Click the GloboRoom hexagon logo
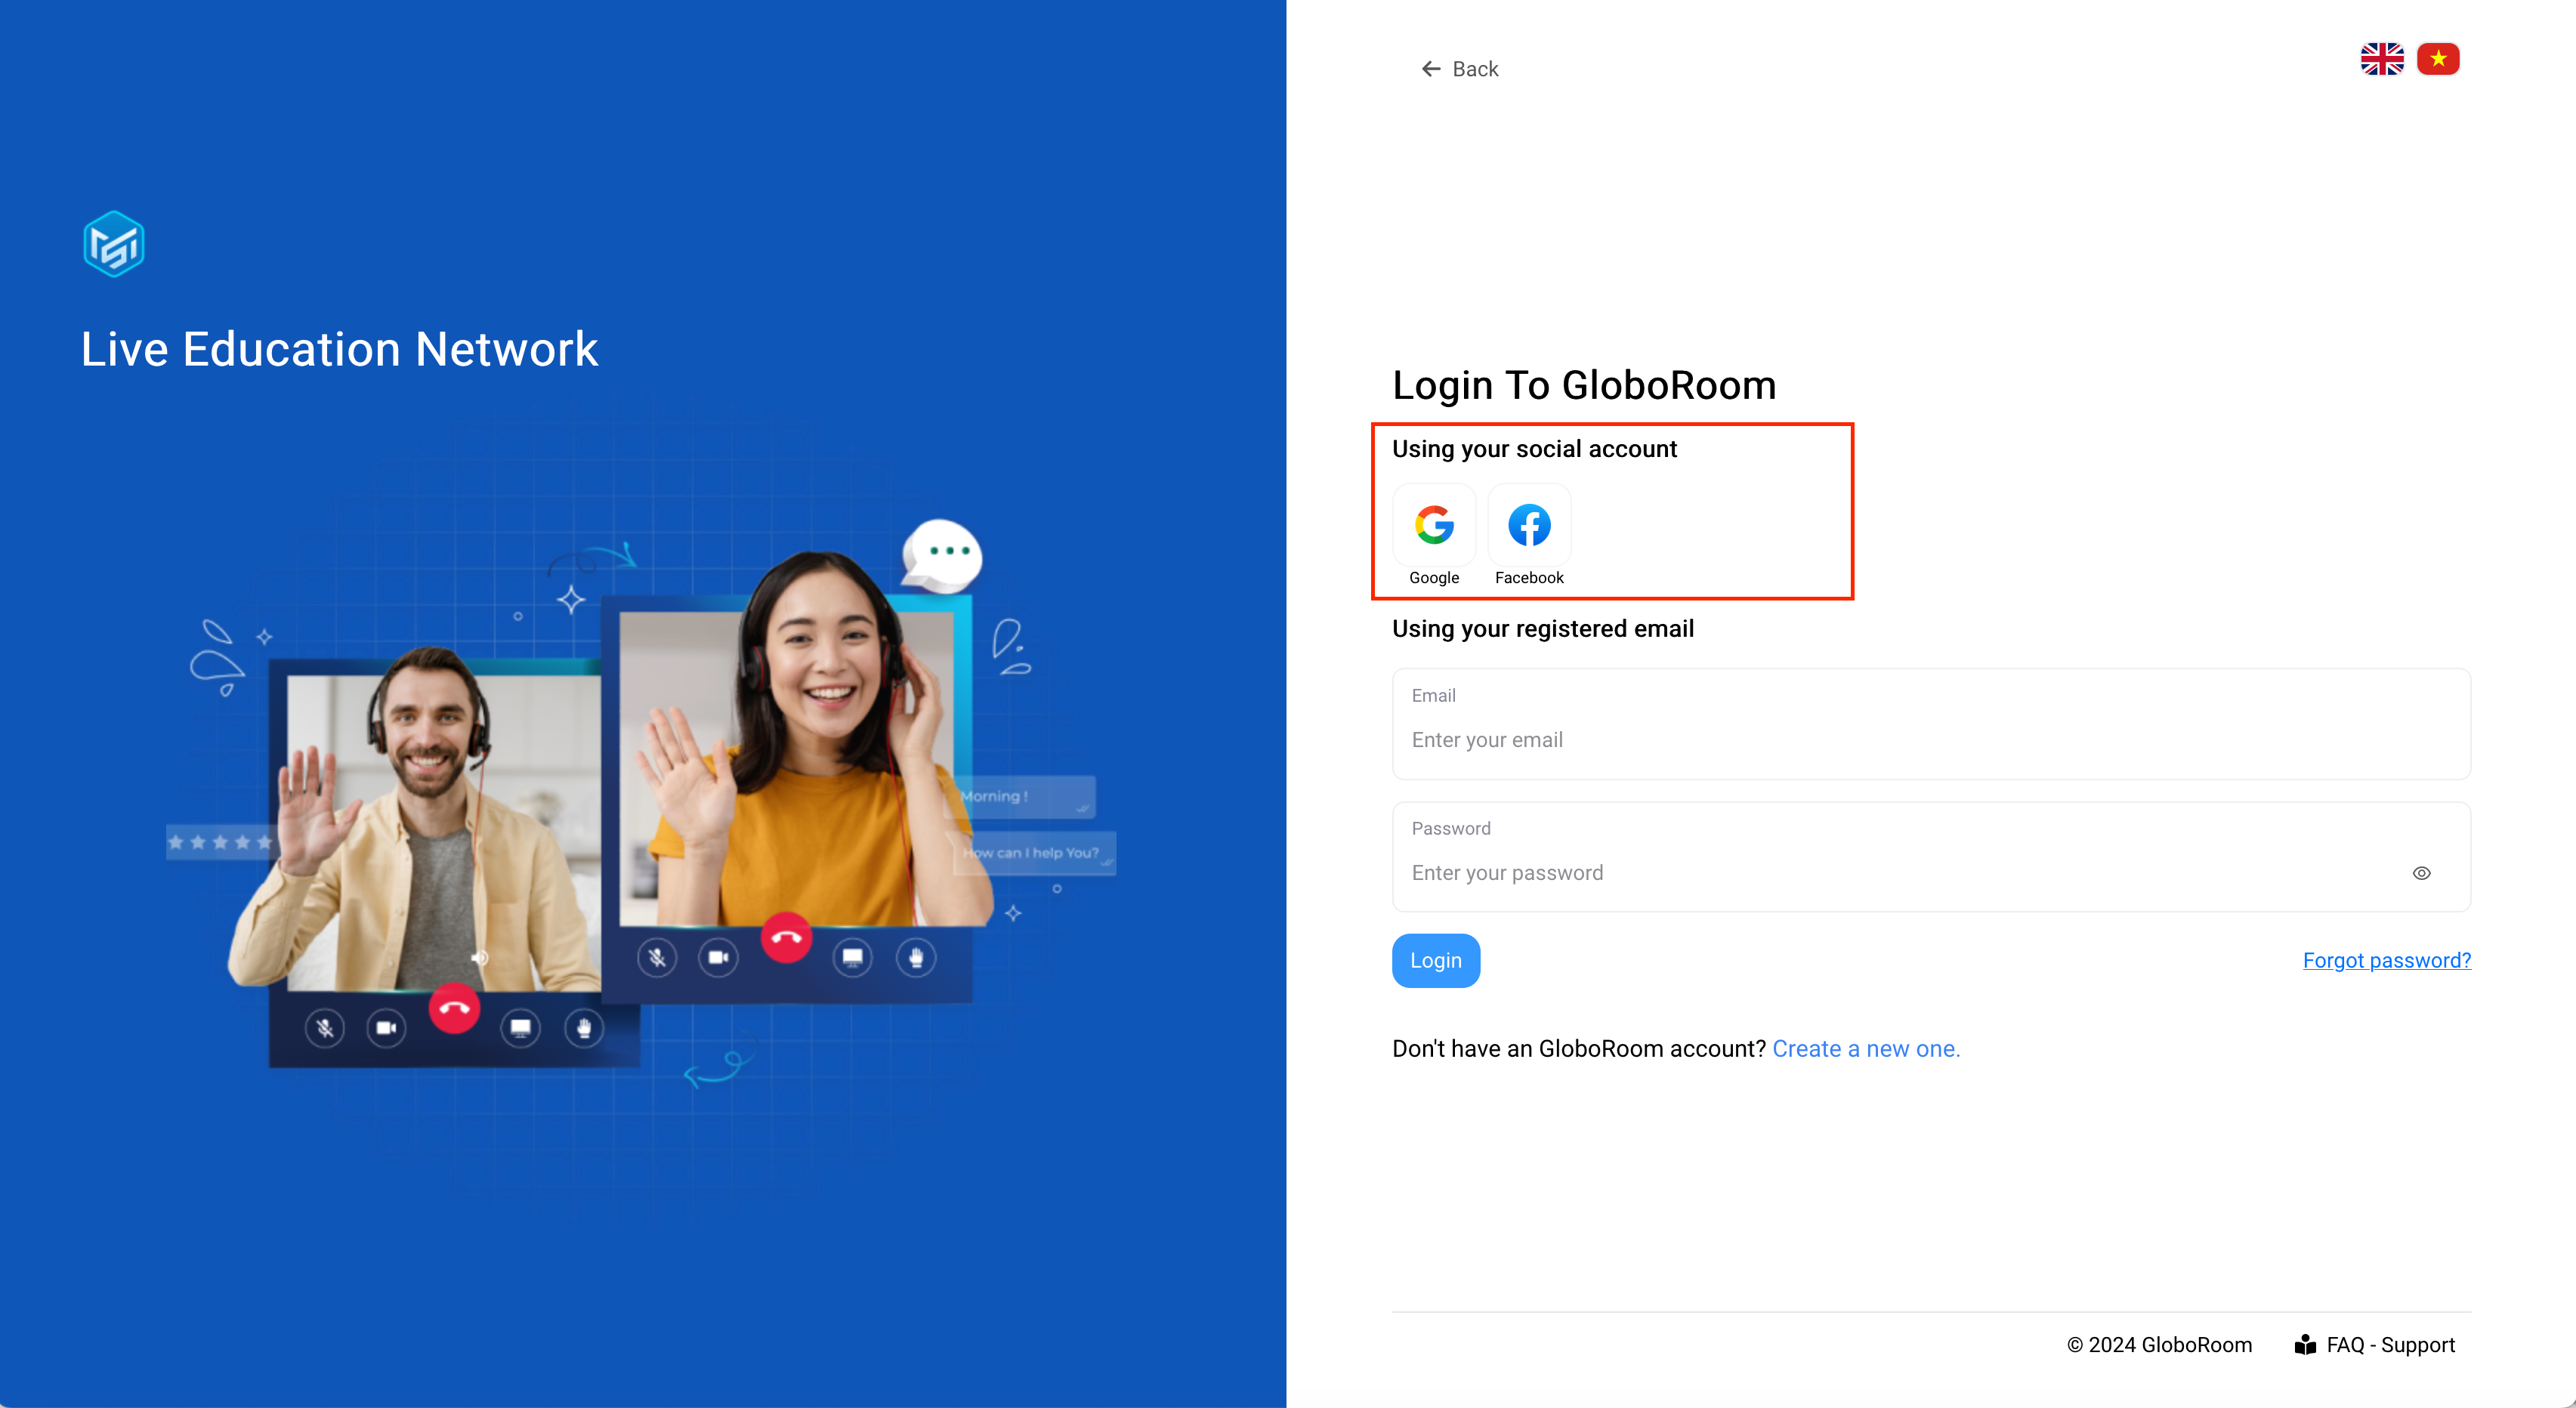Image resolution: width=2576 pixels, height=1408 pixels. pos(113,244)
